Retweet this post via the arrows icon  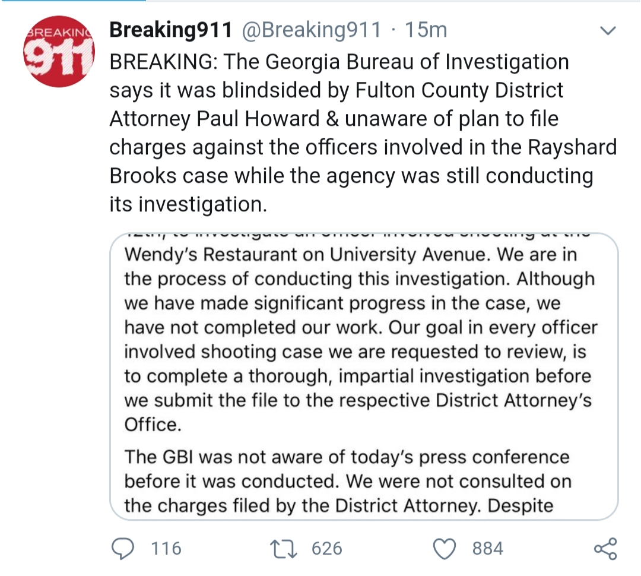(x=284, y=549)
